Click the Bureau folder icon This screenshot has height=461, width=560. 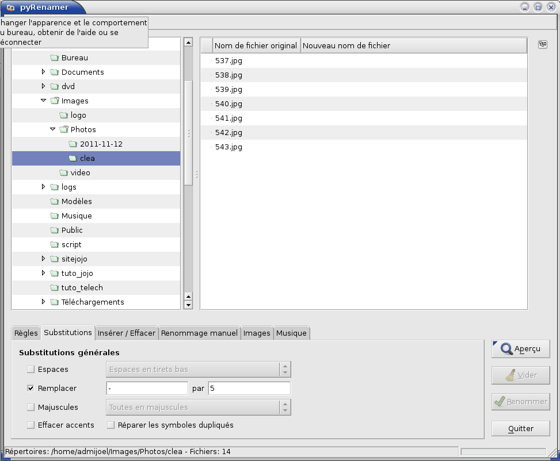[x=55, y=58]
